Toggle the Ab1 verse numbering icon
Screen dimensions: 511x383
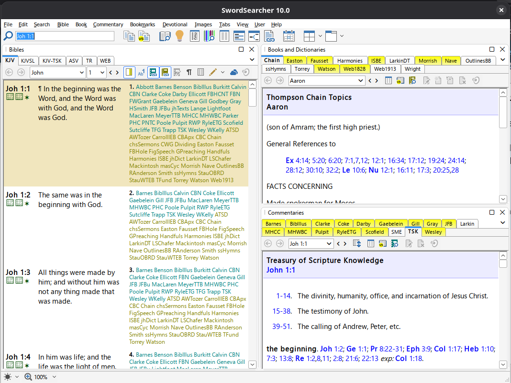pyautogui.click(x=141, y=72)
